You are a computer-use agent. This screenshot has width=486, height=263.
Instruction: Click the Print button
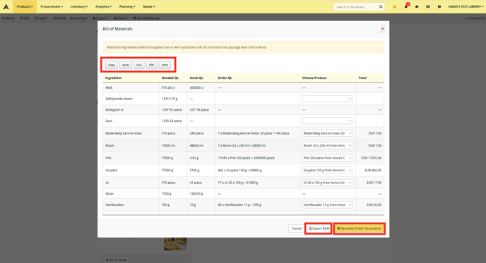(x=165, y=65)
